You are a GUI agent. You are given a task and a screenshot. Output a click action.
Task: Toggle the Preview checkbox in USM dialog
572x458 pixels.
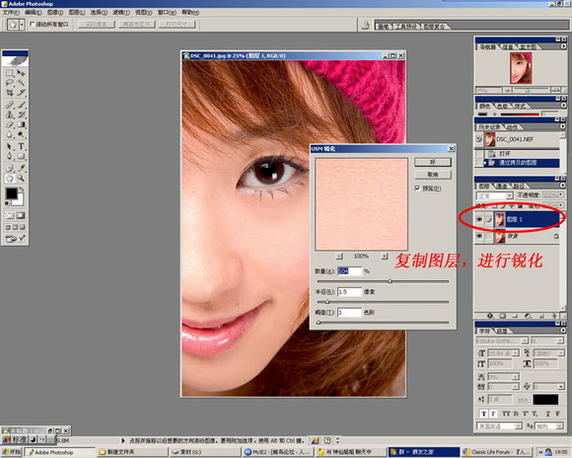(417, 189)
